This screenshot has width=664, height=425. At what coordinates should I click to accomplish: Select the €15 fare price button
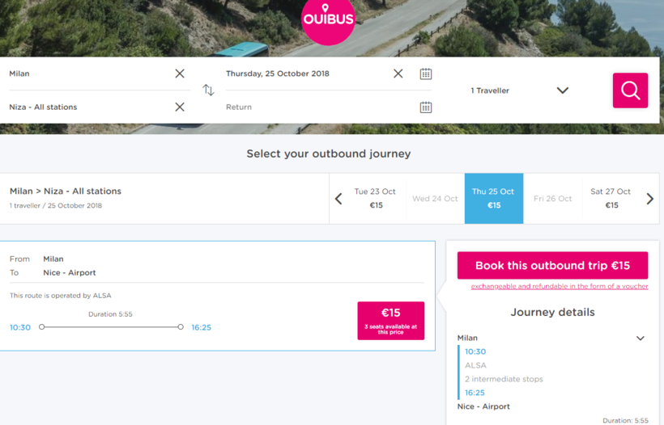point(390,320)
